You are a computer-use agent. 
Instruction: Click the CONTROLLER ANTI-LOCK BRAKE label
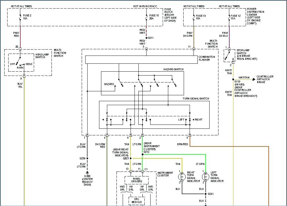(x=265, y=80)
